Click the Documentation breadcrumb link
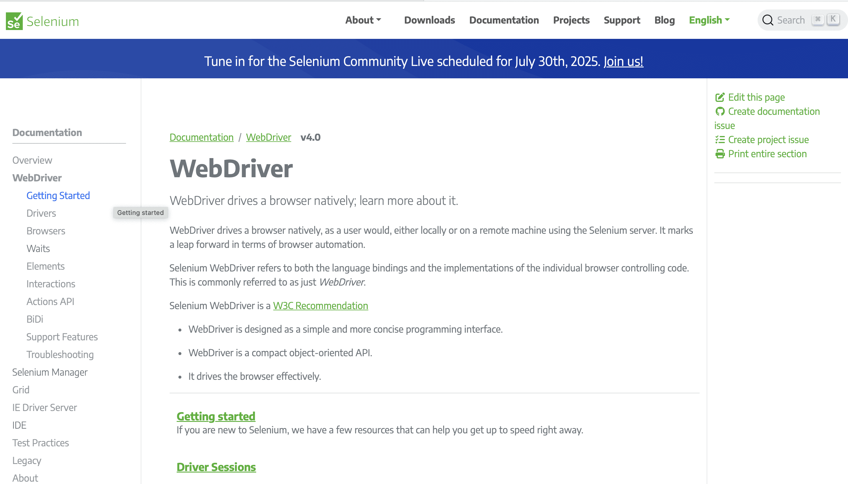The image size is (848, 484). point(201,137)
